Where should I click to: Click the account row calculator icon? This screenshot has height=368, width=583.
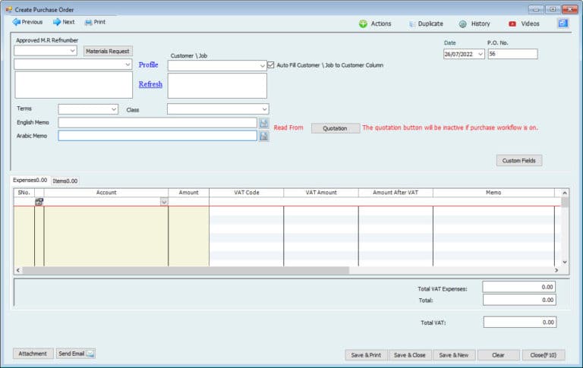tap(39, 202)
